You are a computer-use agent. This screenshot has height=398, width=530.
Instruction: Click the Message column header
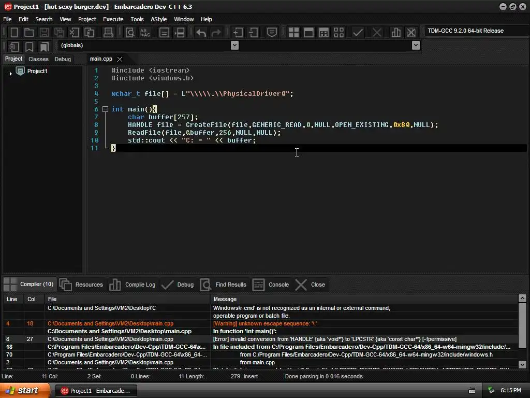(364, 299)
